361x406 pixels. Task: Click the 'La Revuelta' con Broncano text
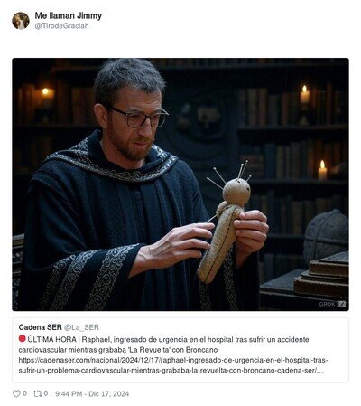coord(172,350)
